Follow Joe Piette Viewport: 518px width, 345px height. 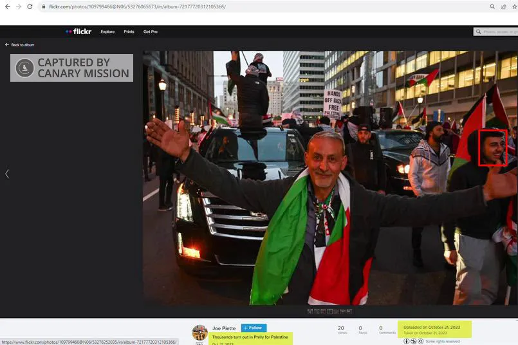point(254,328)
